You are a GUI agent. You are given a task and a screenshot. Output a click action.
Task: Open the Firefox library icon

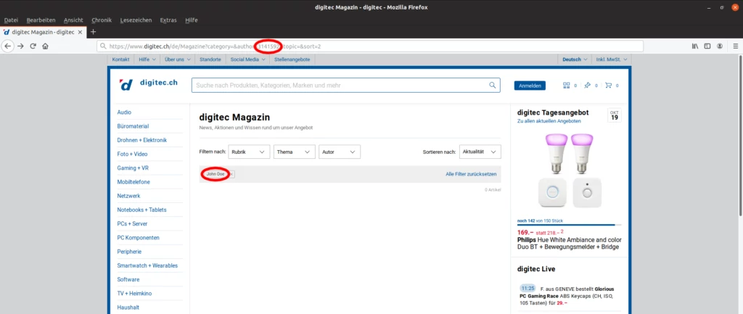pyautogui.click(x=695, y=46)
